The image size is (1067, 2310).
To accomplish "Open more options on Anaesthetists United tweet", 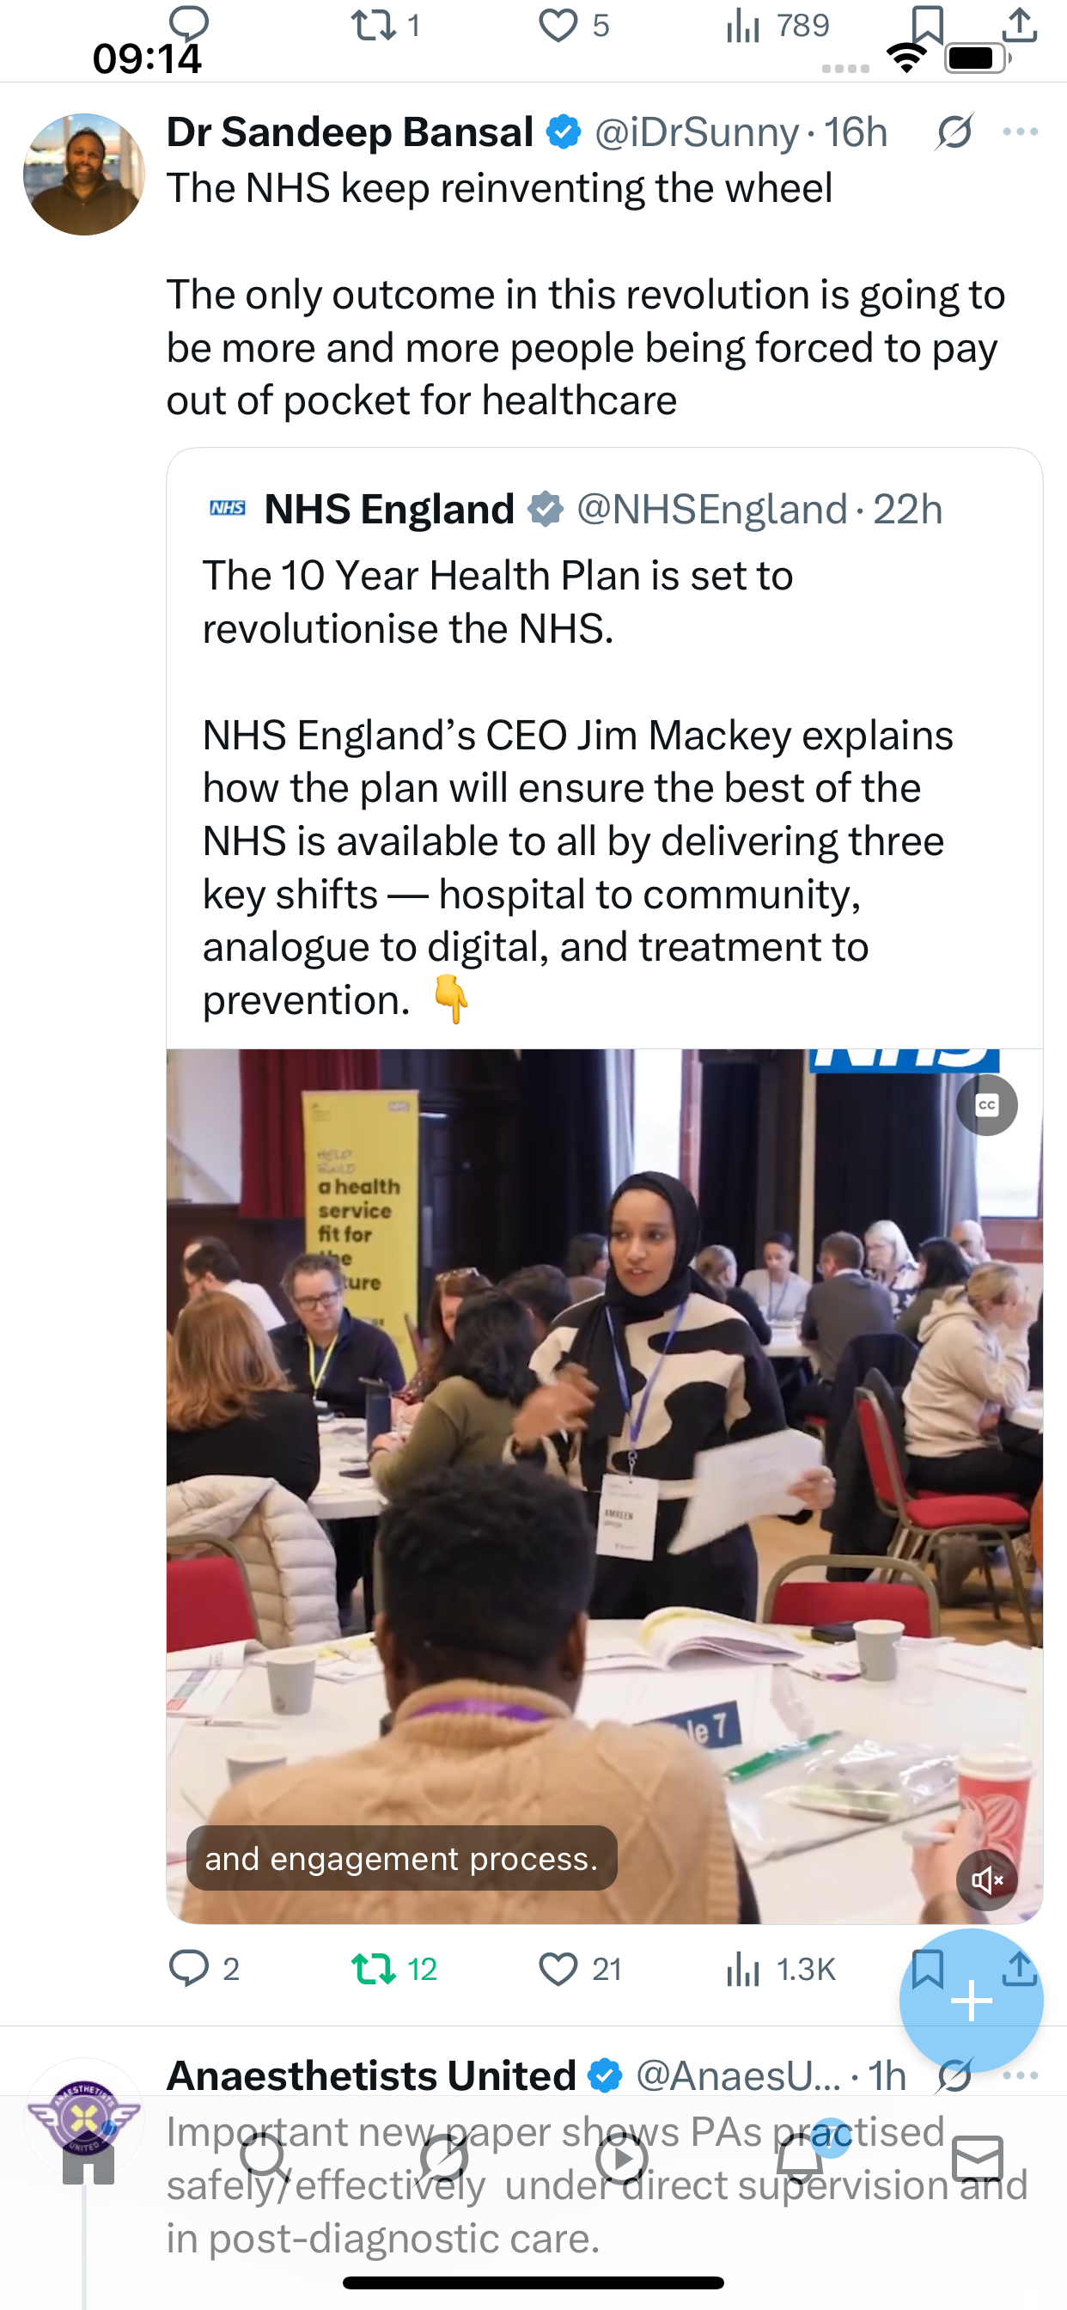I will tap(1021, 2075).
